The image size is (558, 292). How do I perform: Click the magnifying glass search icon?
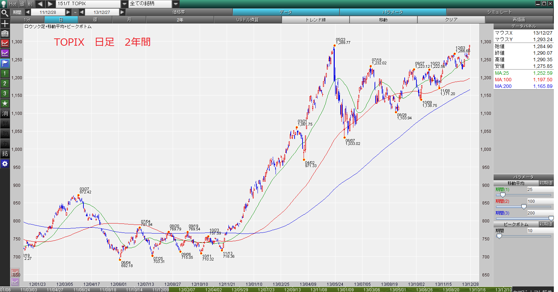click(x=5, y=13)
